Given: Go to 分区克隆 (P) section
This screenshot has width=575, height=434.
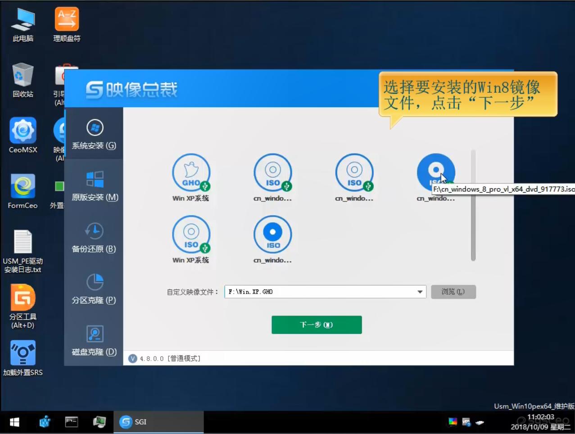Looking at the screenshot, I should 94,289.
